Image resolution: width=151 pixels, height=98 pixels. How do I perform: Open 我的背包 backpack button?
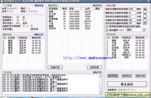(x=127, y=76)
